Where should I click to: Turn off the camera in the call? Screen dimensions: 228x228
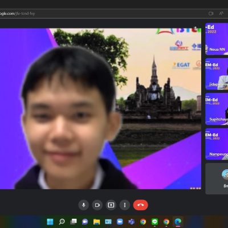[x=97, y=205]
